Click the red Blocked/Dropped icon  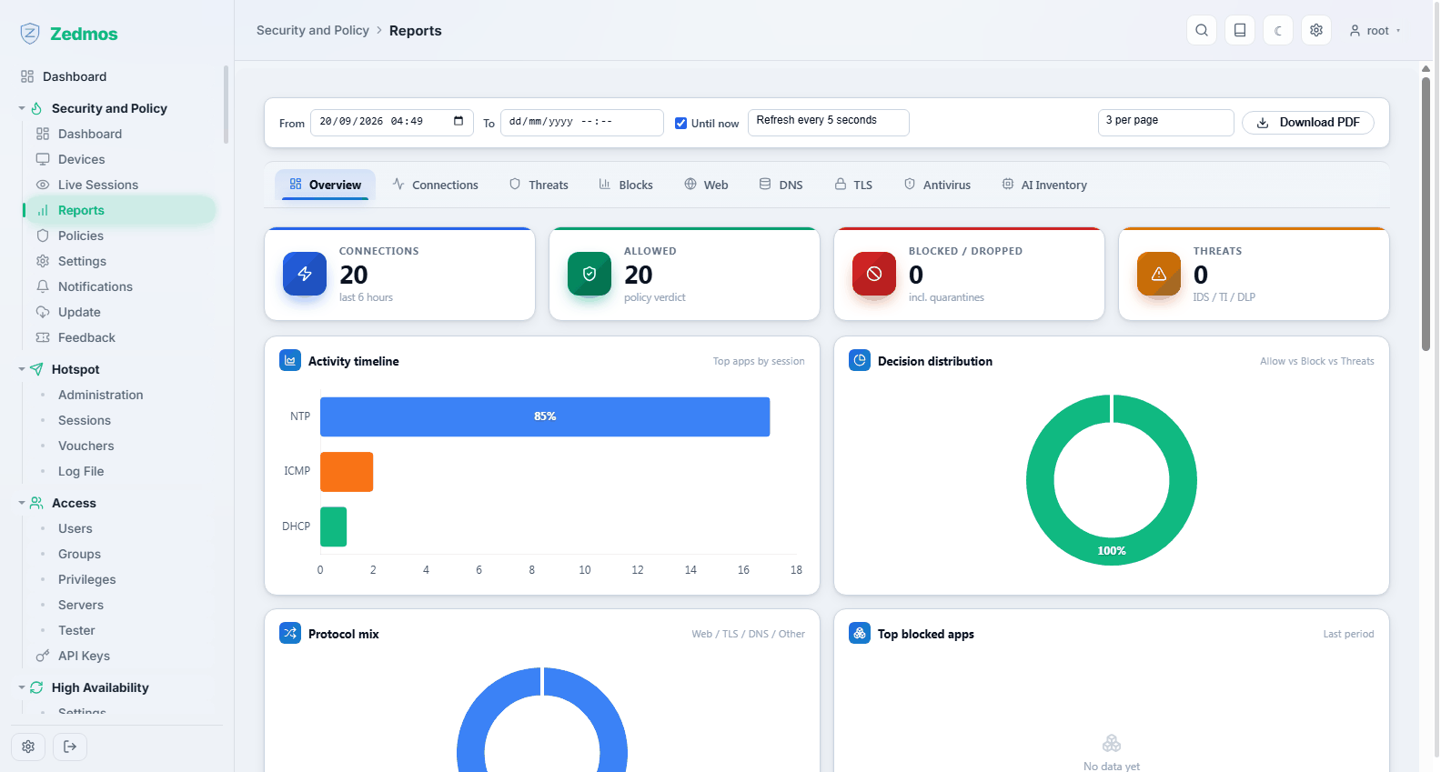coord(874,274)
